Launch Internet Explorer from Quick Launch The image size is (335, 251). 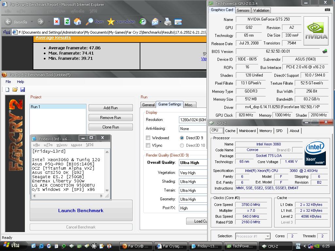pyautogui.click(x=41, y=246)
